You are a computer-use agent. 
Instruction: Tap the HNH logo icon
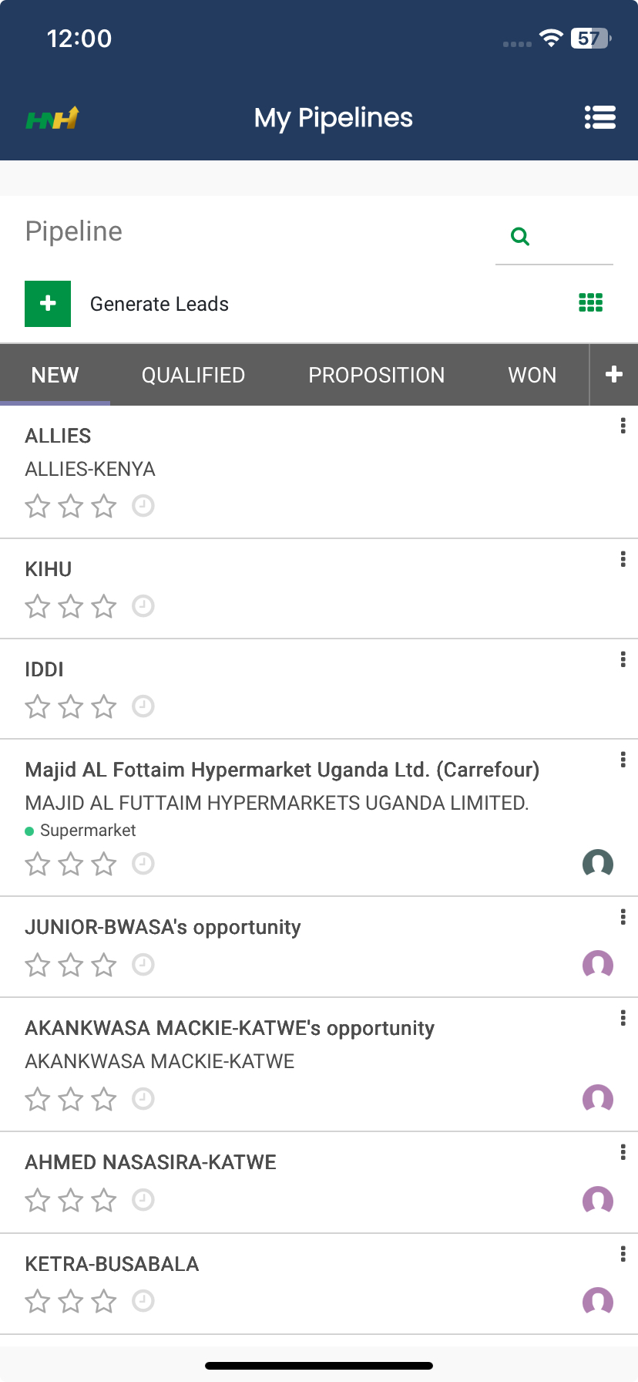[52, 118]
